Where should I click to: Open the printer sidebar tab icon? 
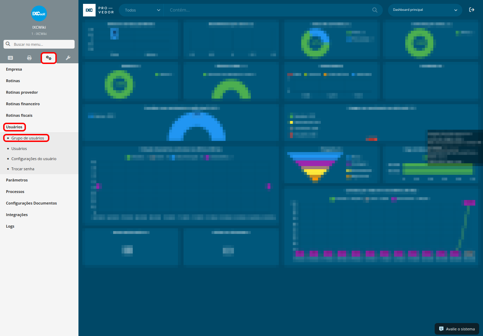tap(29, 58)
